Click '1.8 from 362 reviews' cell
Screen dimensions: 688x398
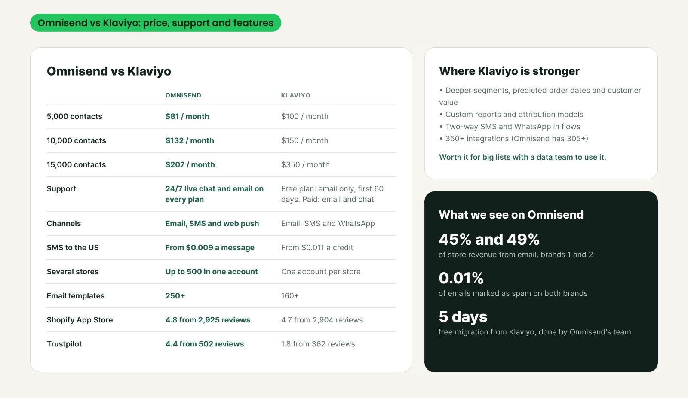coord(318,344)
